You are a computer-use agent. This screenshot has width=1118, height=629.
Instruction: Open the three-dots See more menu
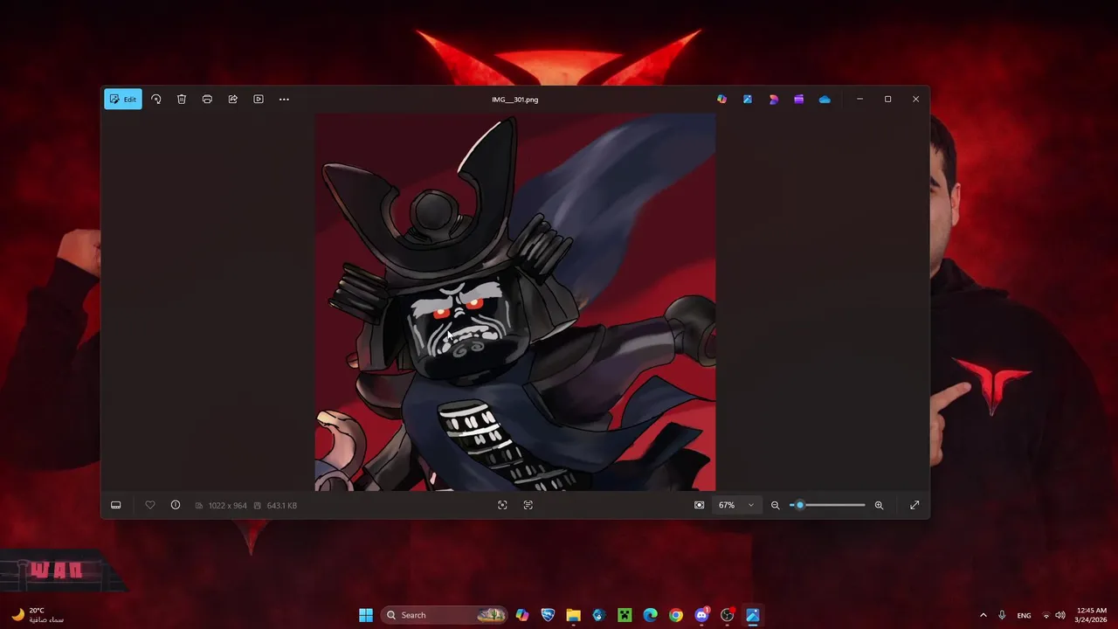point(284,100)
